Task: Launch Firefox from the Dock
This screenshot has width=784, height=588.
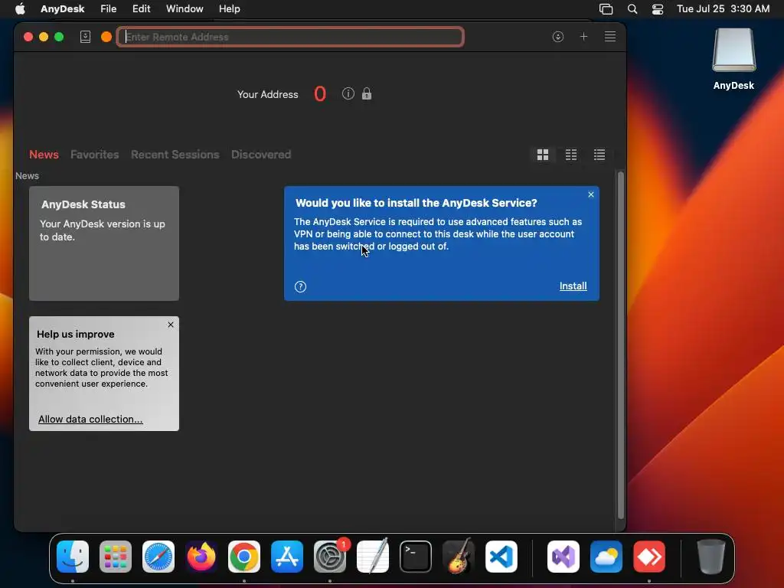Action: 201,557
